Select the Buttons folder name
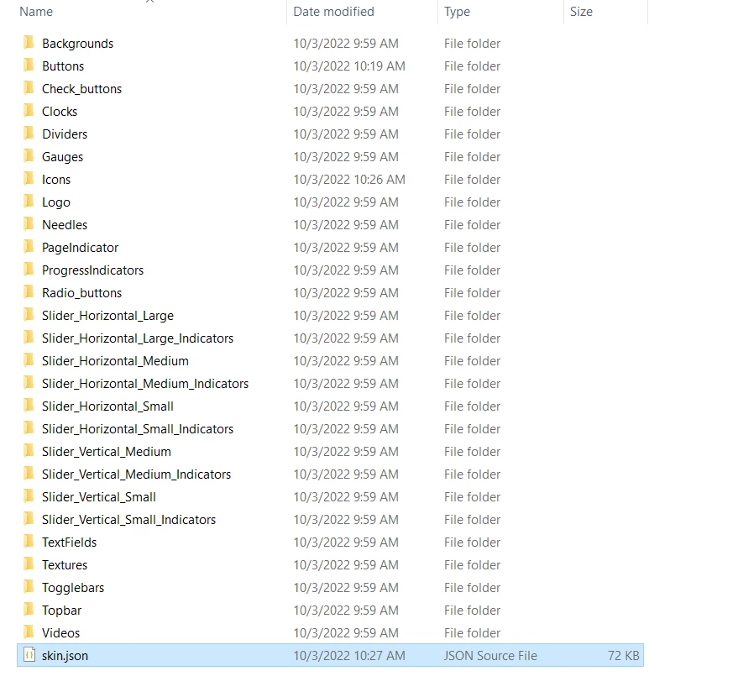 (x=63, y=66)
